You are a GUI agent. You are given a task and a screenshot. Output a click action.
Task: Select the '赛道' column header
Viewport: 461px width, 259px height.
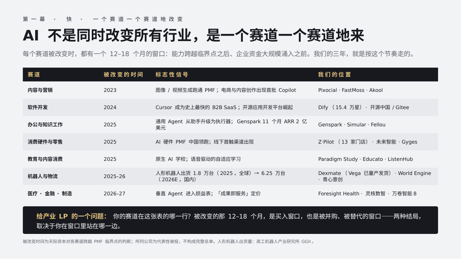(x=34, y=75)
